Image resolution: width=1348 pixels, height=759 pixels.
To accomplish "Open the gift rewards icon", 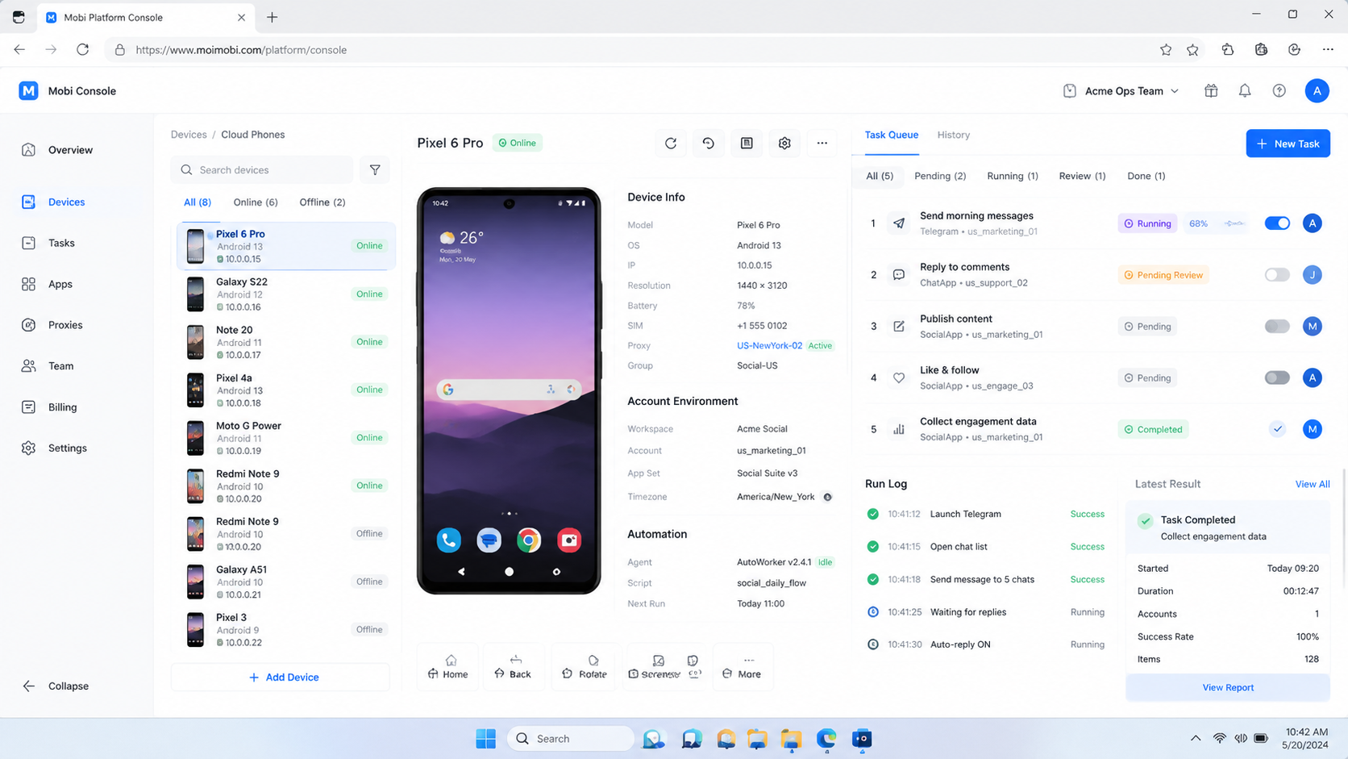I will [1211, 91].
